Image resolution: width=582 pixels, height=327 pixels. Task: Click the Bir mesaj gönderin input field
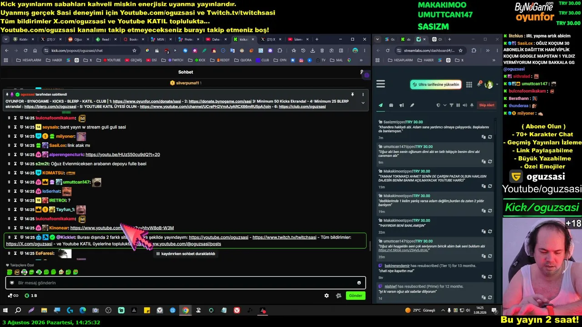(186, 283)
